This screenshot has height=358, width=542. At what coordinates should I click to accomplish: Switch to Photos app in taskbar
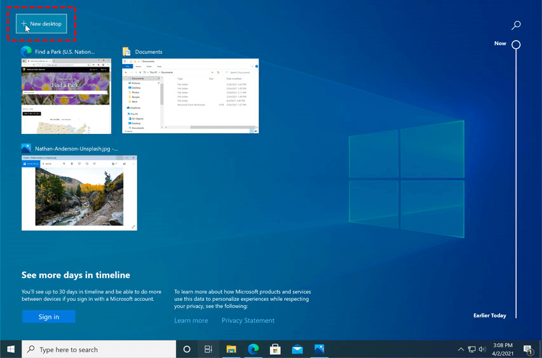(319, 349)
